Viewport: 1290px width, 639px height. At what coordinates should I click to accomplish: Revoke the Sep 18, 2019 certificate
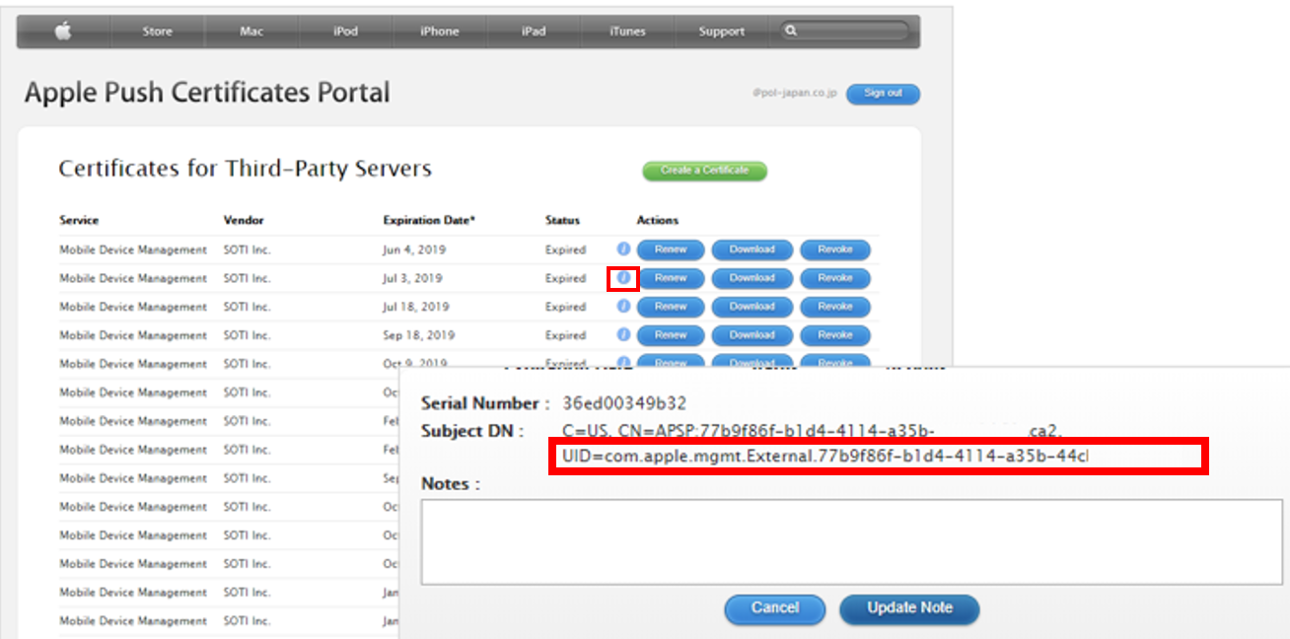click(835, 335)
